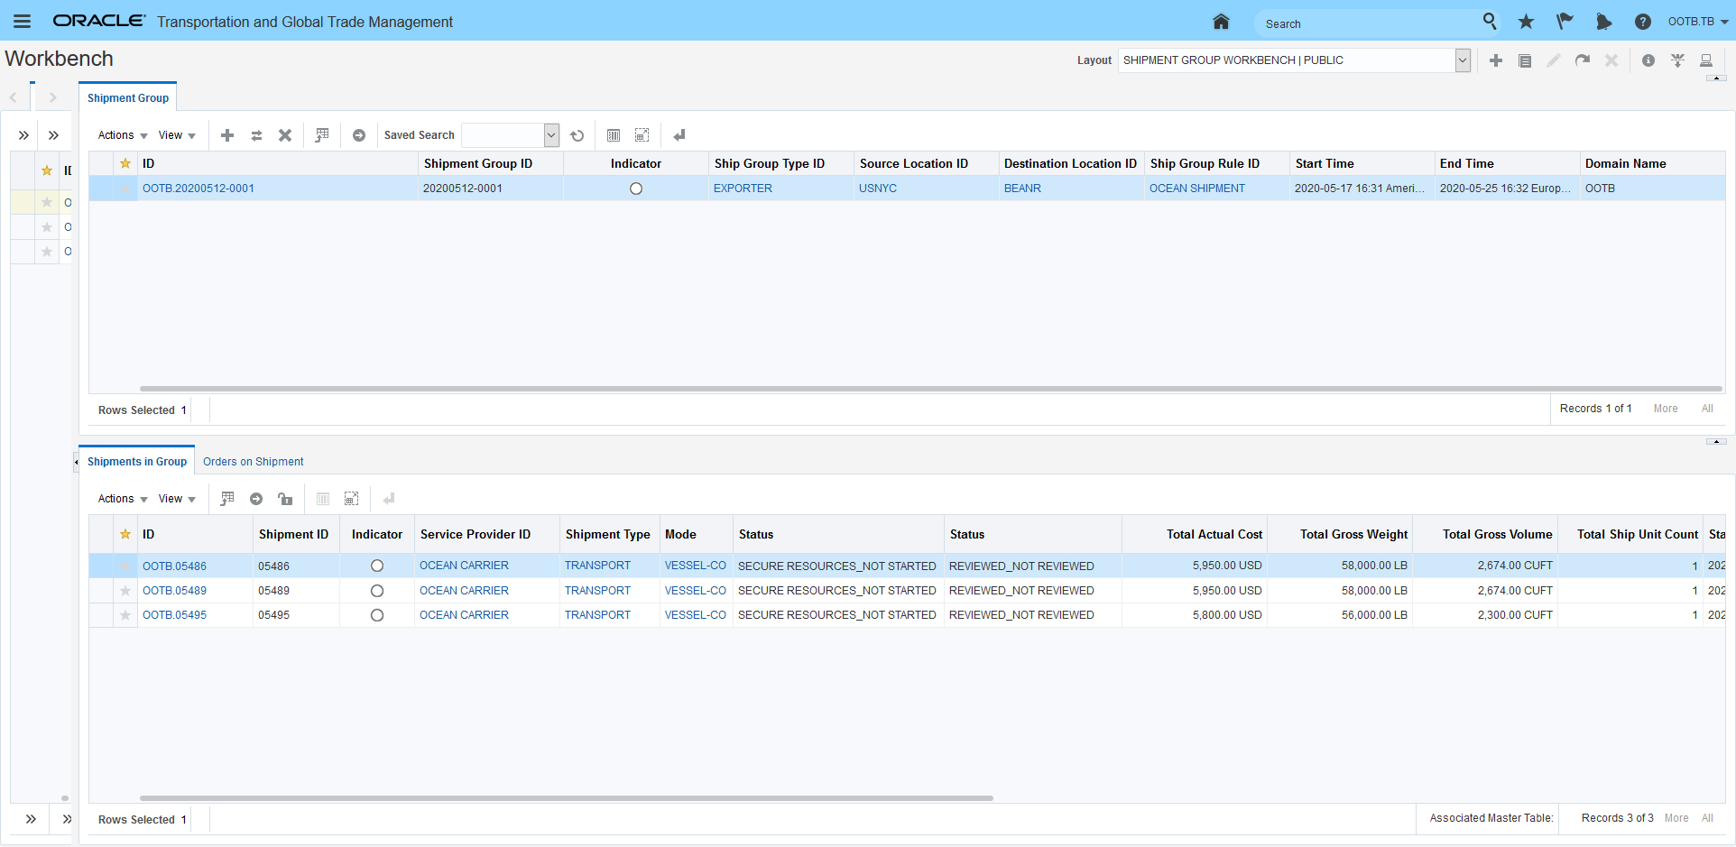Viewport: 1736px width, 847px height.
Task: Switch to Orders on Shipment tab
Action: tap(253, 462)
